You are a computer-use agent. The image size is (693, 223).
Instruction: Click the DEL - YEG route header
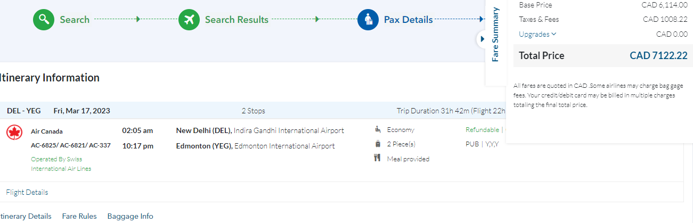24,111
